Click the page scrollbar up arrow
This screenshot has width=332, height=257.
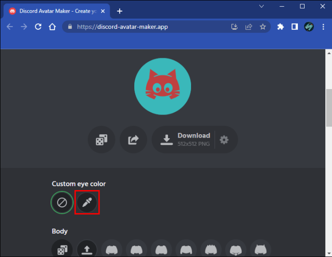pyautogui.click(x=329, y=53)
